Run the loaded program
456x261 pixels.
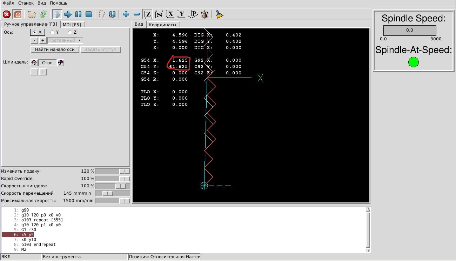[58, 14]
